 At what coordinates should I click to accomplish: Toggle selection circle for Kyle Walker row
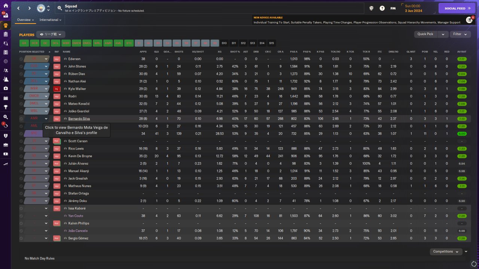21,89
